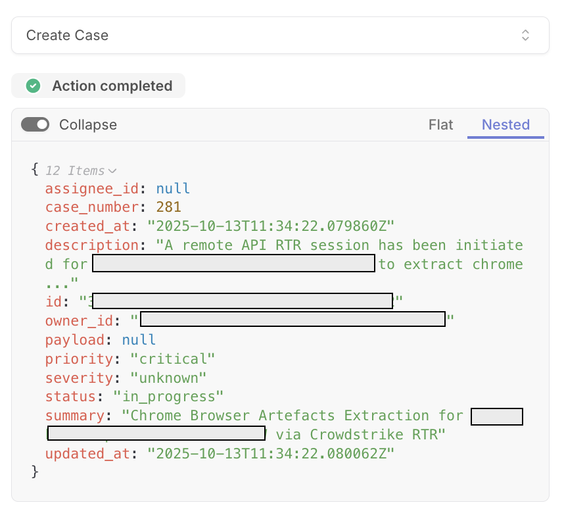Toggle the Collapse switch
The image size is (564, 517).
[35, 124]
